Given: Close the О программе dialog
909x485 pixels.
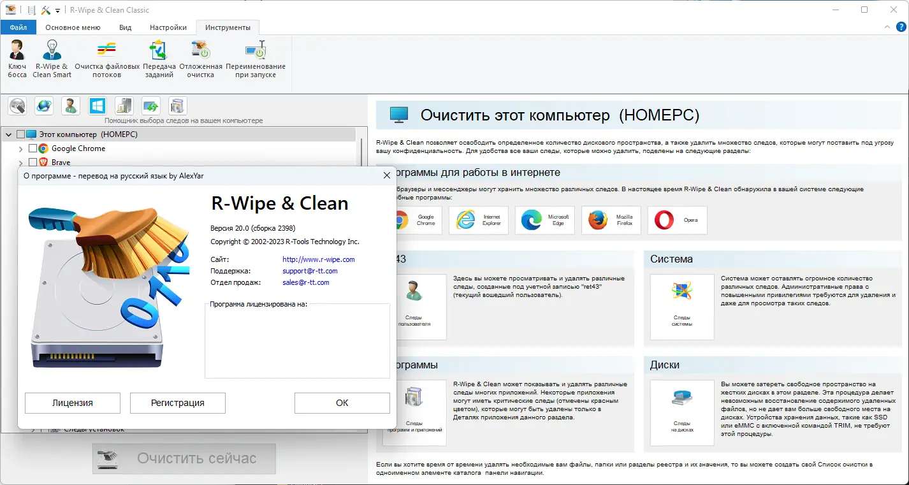Looking at the screenshot, I should click(386, 175).
